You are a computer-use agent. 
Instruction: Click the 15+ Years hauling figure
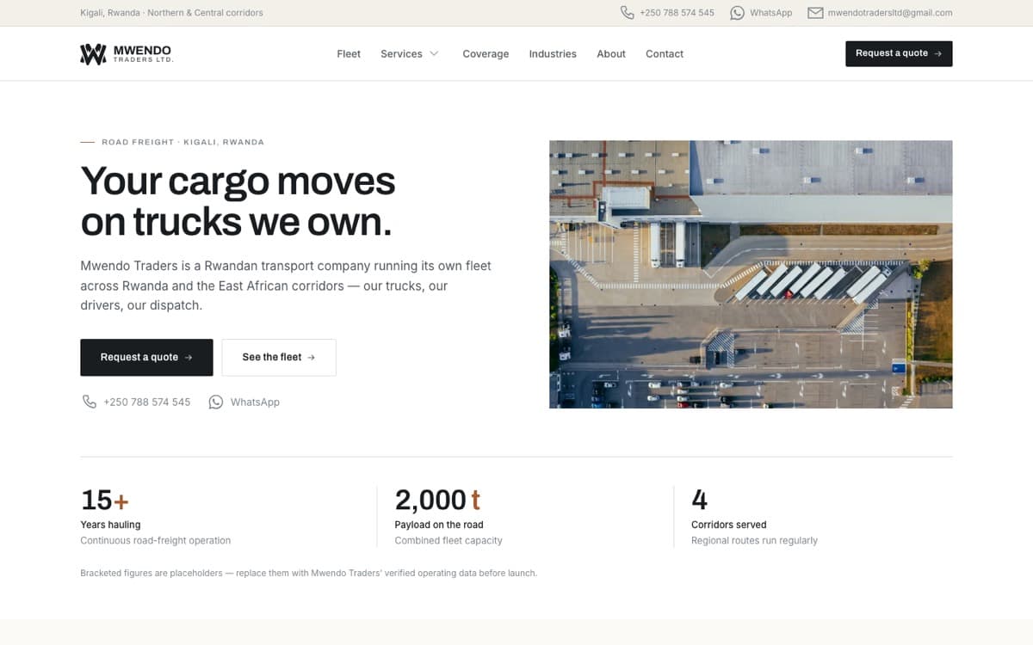(105, 499)
